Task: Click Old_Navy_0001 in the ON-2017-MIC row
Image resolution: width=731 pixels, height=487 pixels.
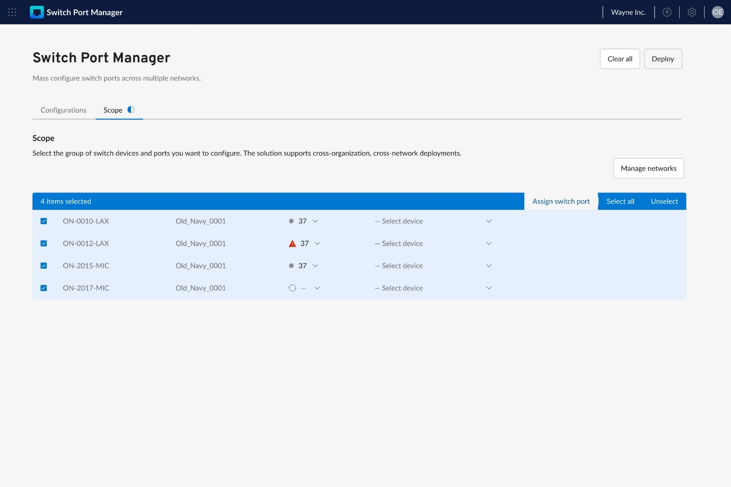Action: 201,288
